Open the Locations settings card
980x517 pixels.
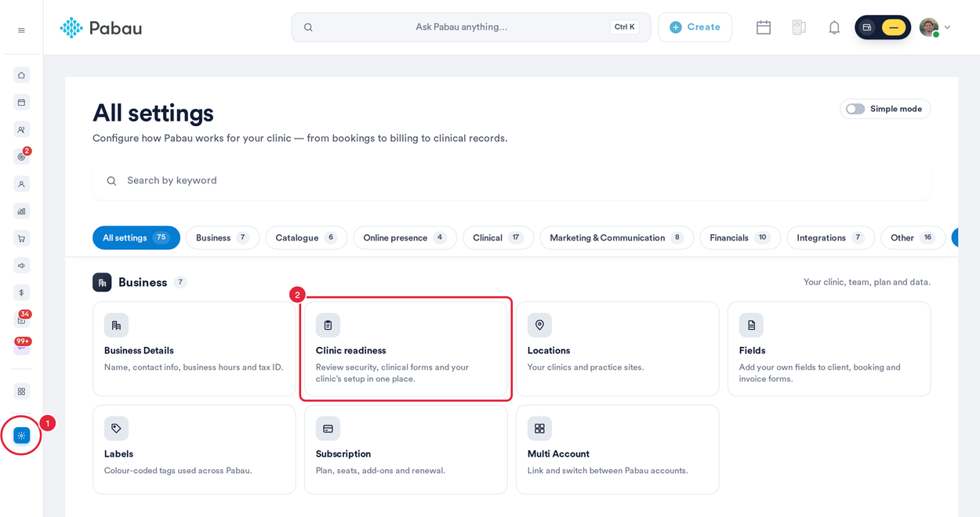618,349
